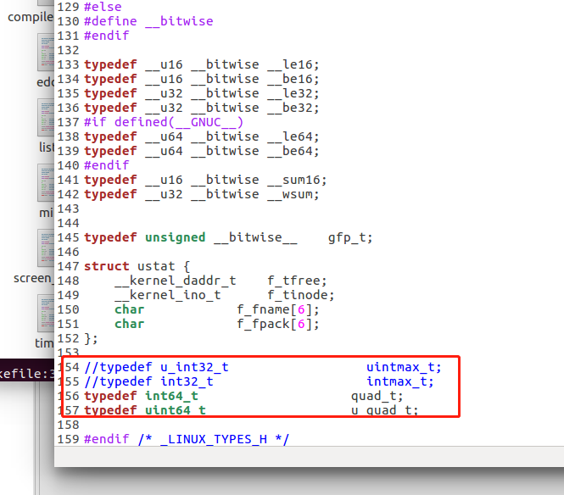Select '__wsum;' on line 142
The image size is (564, 495).
coord(293,194)
